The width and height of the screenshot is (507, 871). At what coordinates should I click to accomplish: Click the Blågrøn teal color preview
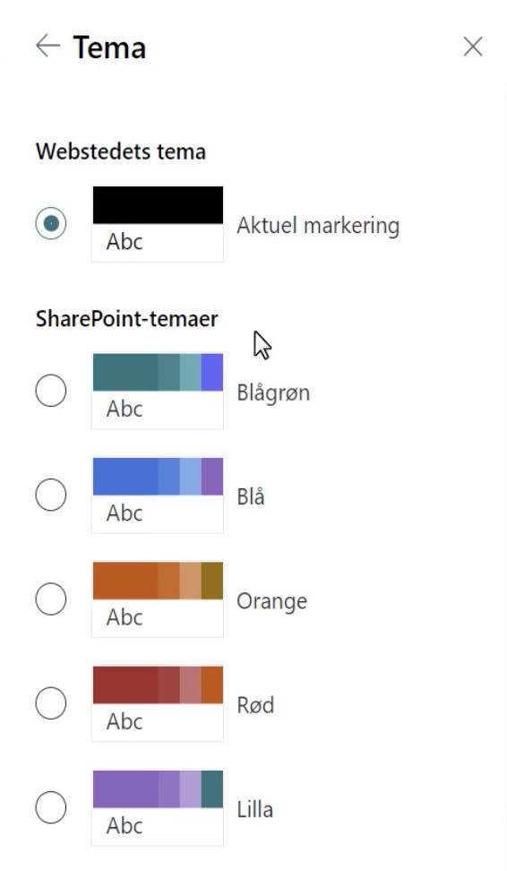(158, 391)
